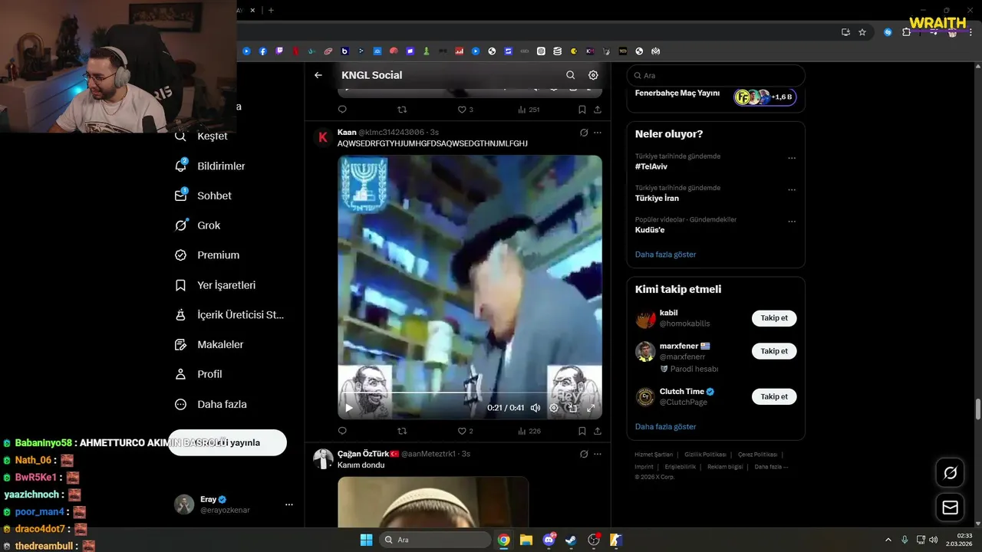Screen dimensions: 982x552
Task: Open floating messages envelope button
Action: tap(951, 508)
